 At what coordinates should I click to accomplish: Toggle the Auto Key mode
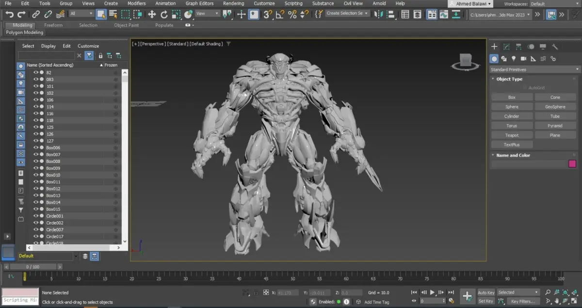(486, 292)
